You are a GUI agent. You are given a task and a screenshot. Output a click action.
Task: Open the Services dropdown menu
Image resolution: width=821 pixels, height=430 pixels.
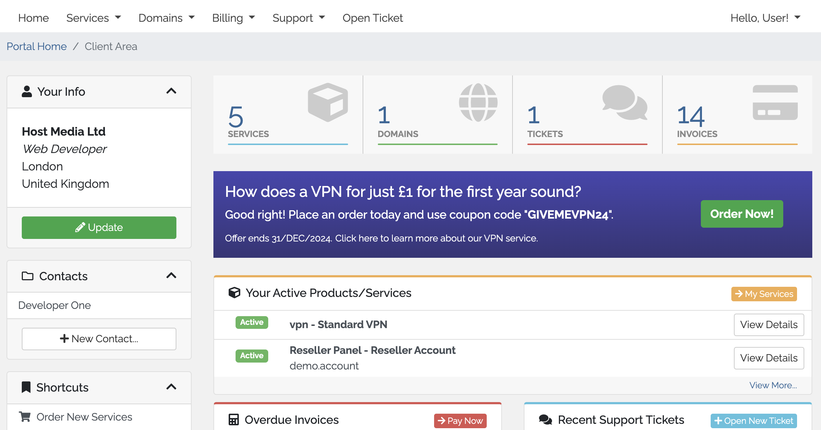point(93,18)
